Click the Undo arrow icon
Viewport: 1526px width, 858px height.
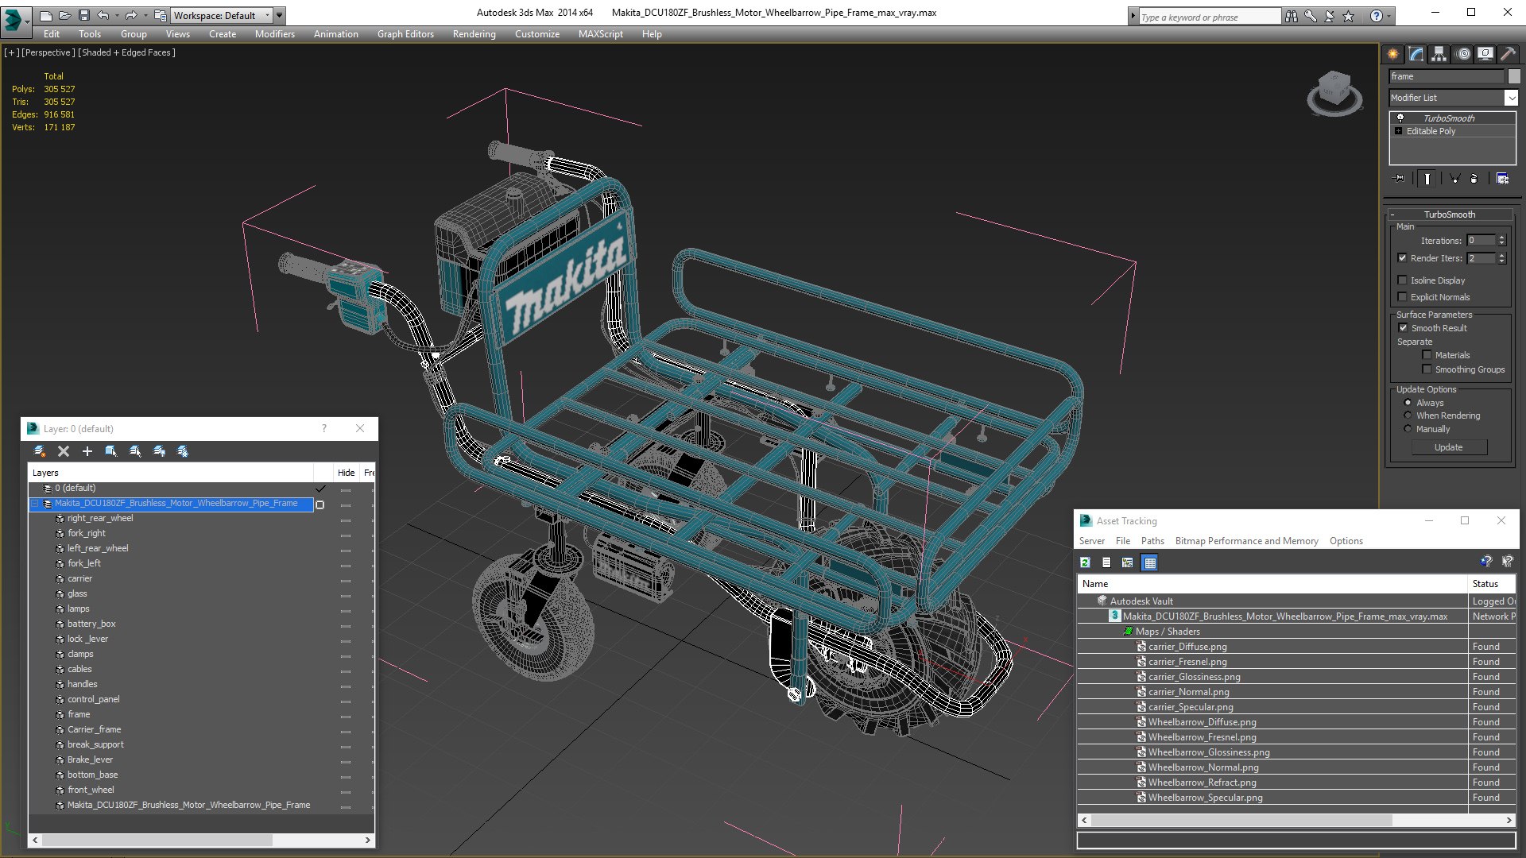(103, 15)
